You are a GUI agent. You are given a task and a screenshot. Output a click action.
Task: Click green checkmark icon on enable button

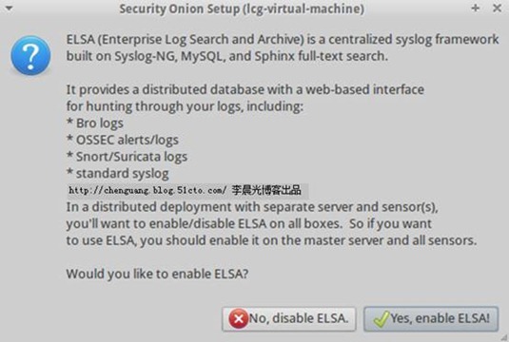pyautogui.click(x=382, y=319)
